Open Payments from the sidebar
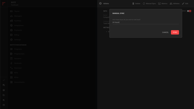This screenshot has height=109, width=194. pyautogui.click(x=16, y=30)
